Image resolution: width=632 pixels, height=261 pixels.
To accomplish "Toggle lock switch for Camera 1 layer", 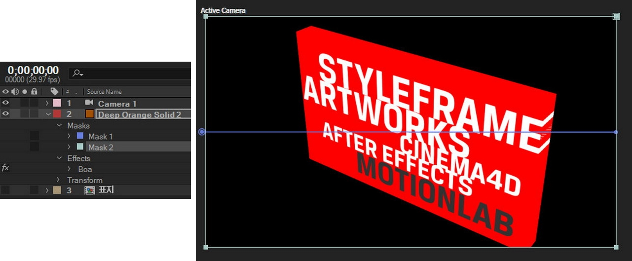I will (x=34, y=103).
